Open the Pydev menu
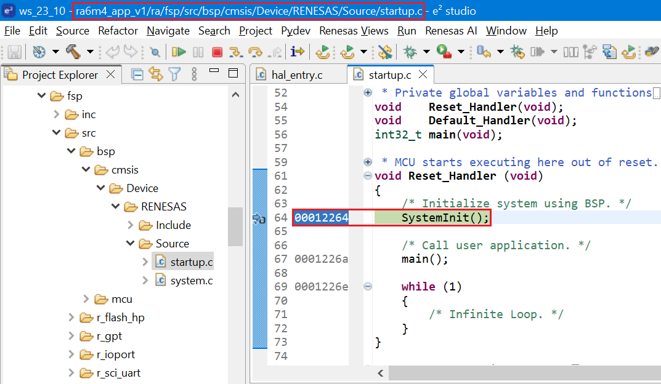The width and height of the screenshot is (661, 384). (x=296, y=31)
